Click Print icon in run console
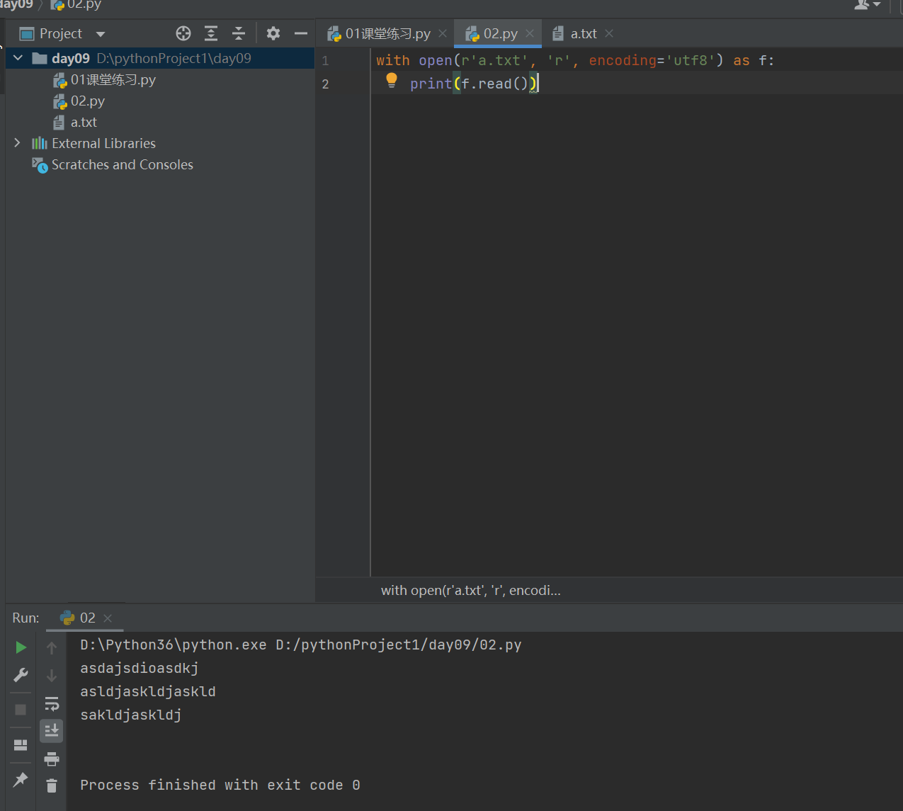Screen dimensions: 903x811 tap(52, 759)
